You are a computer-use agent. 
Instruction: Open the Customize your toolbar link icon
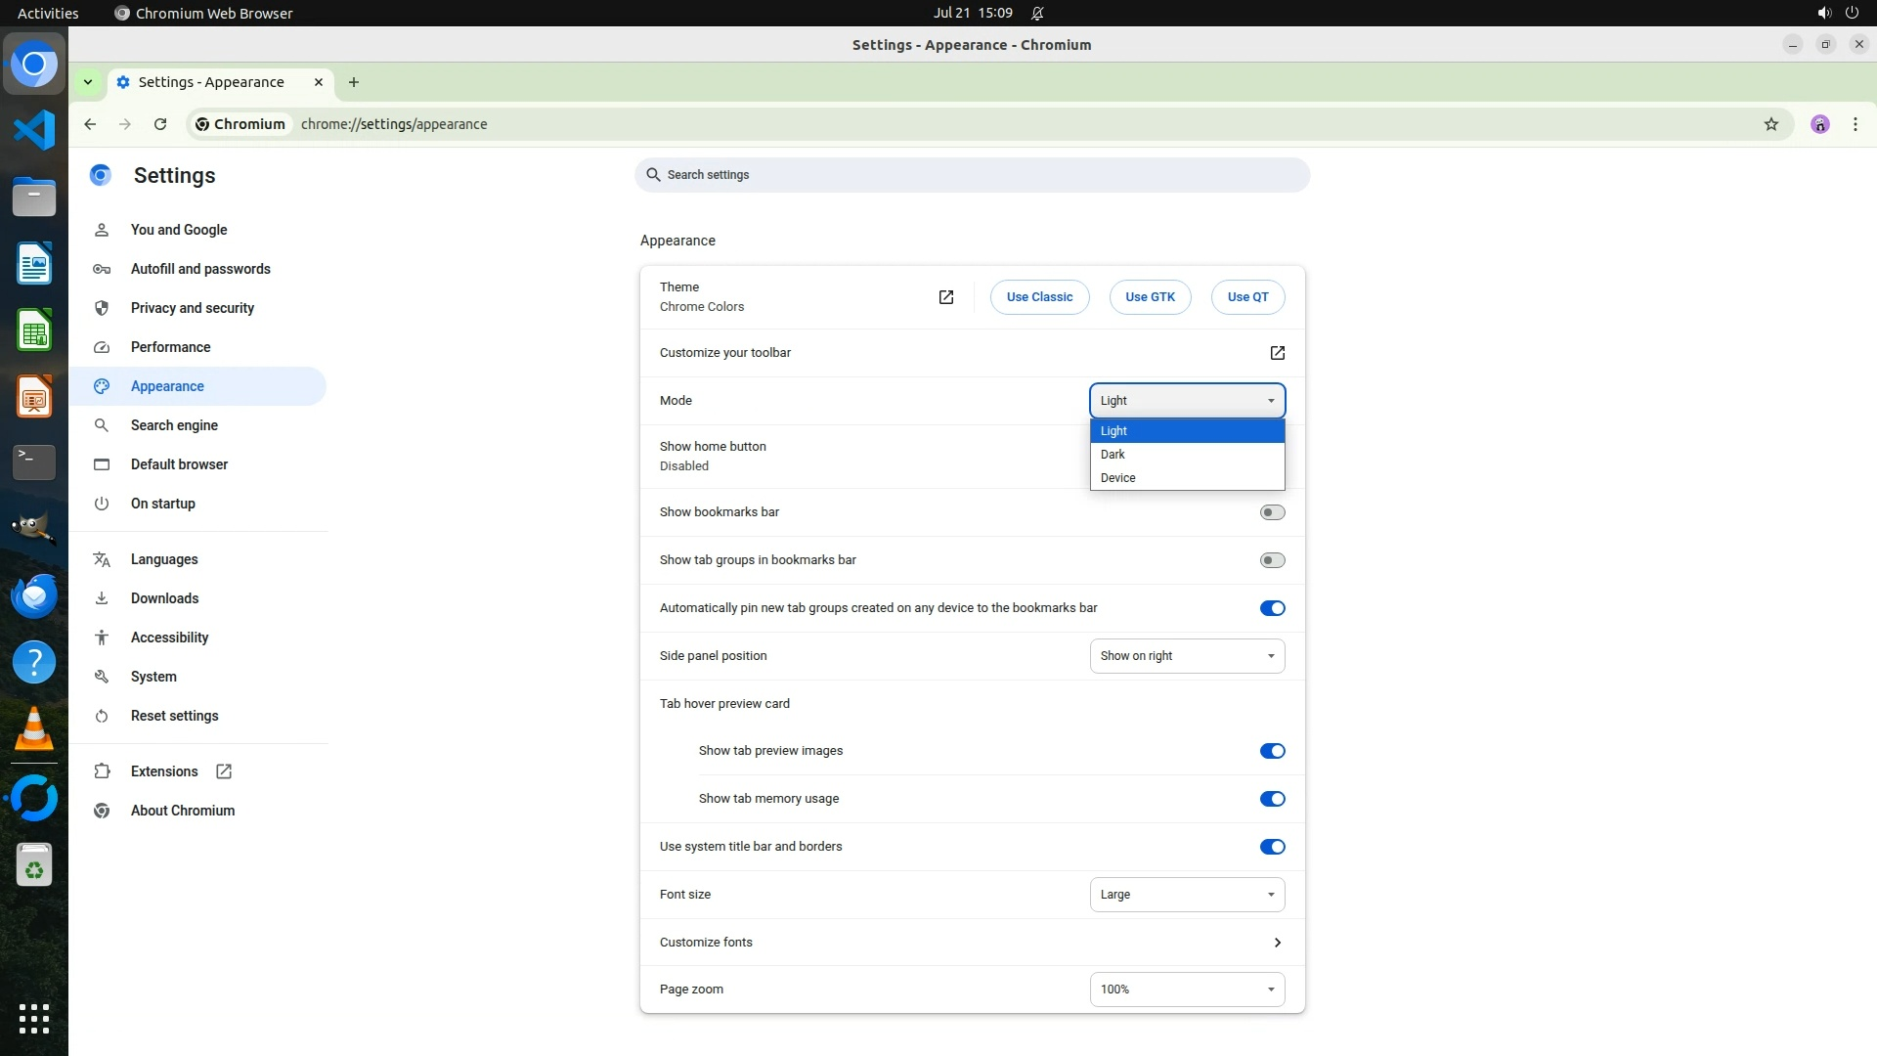click(1277, 353)
